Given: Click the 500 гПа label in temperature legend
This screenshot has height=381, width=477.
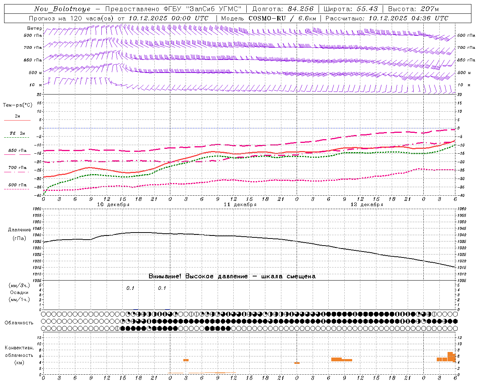Looking at the screenshot, I should pos(18,185).
